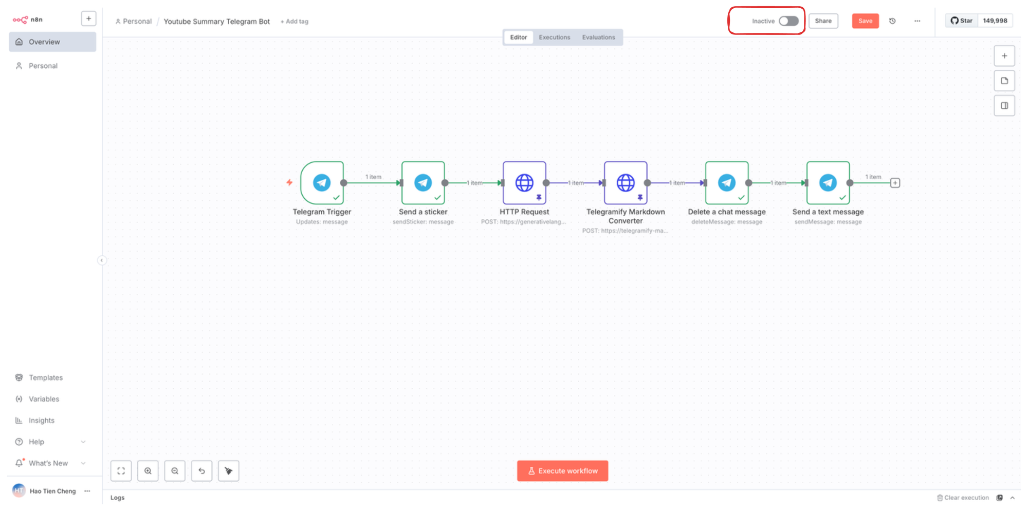Collapse the left sidebar

pyautogui.click(x=102, y=260)
